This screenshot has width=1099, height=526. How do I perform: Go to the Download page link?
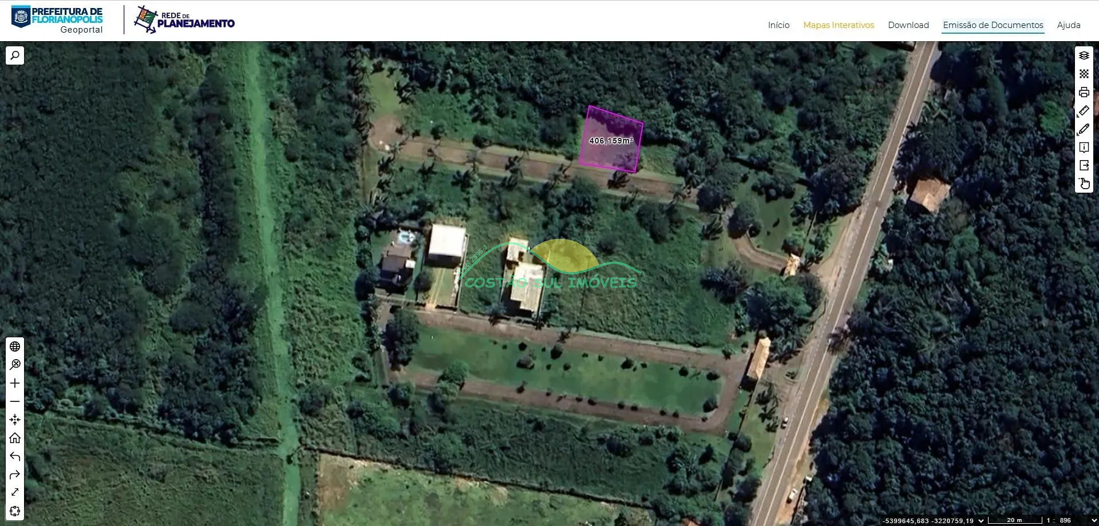pyautogui.click(x=908, y=25)
